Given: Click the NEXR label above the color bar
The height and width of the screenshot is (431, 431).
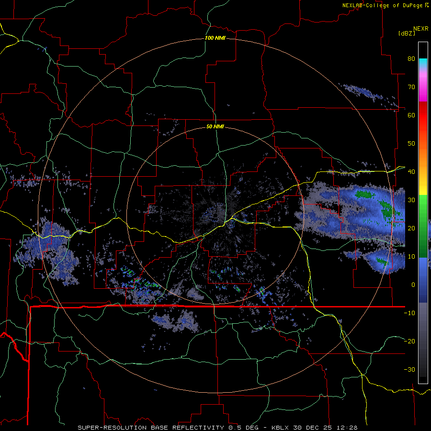Looking at the screenshot, I should pos(421,29).
